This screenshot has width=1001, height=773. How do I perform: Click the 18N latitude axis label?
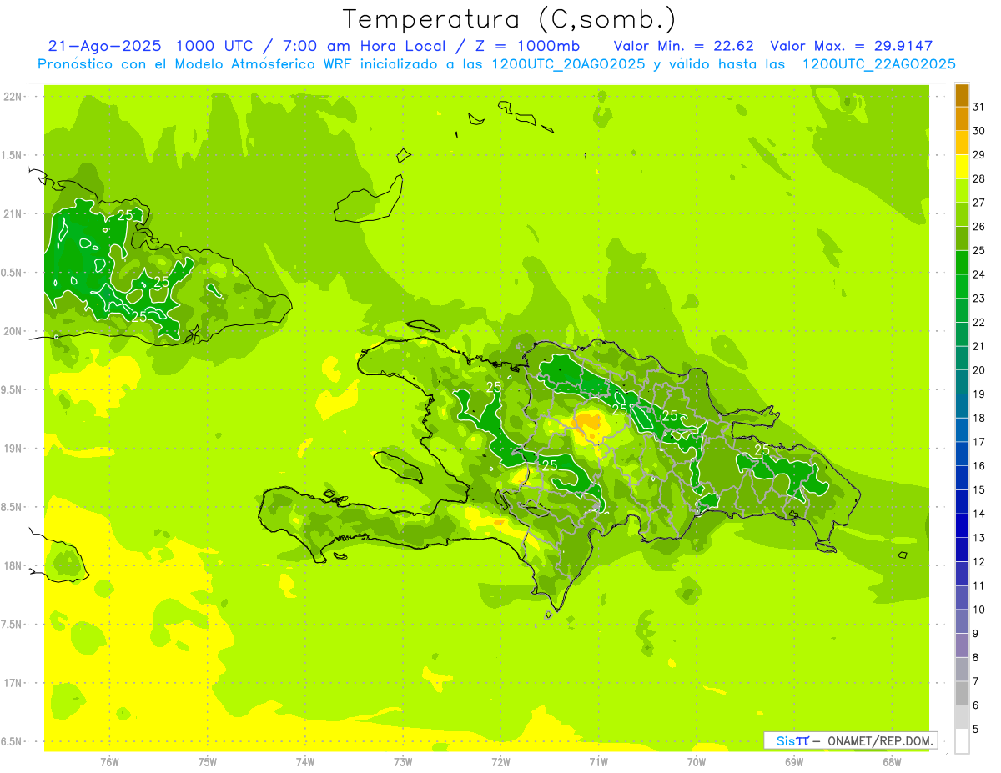13,565
